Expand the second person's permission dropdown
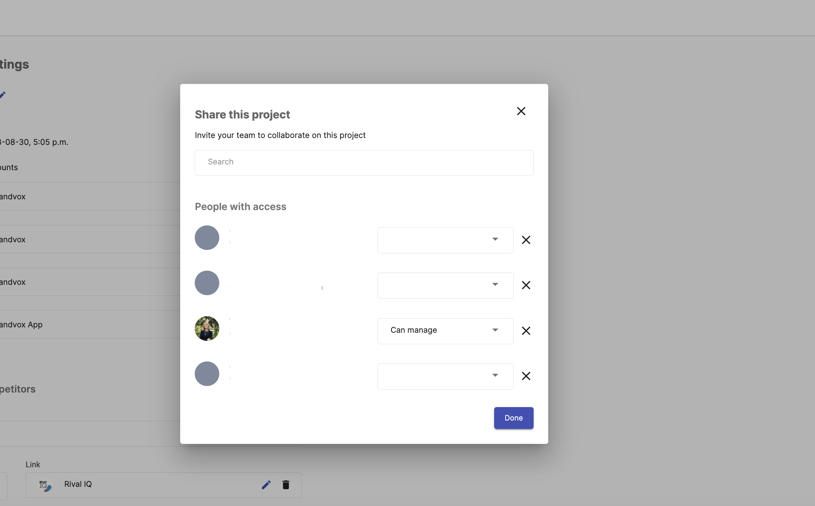Screen dimensions: 815x506 [445, 286]
